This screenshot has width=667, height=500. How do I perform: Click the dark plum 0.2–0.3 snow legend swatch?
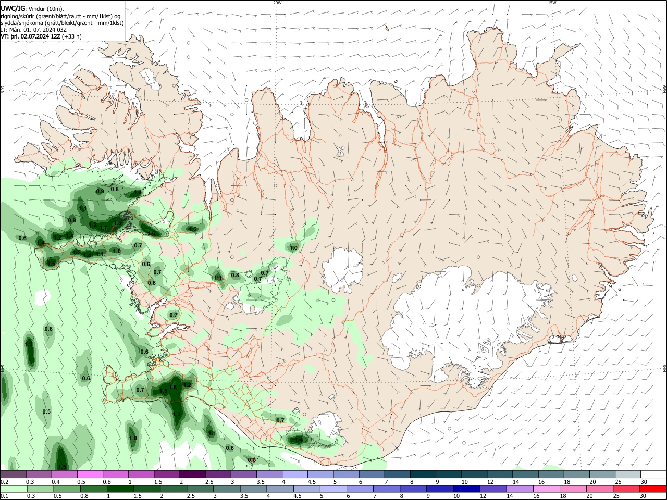(13, 474)
